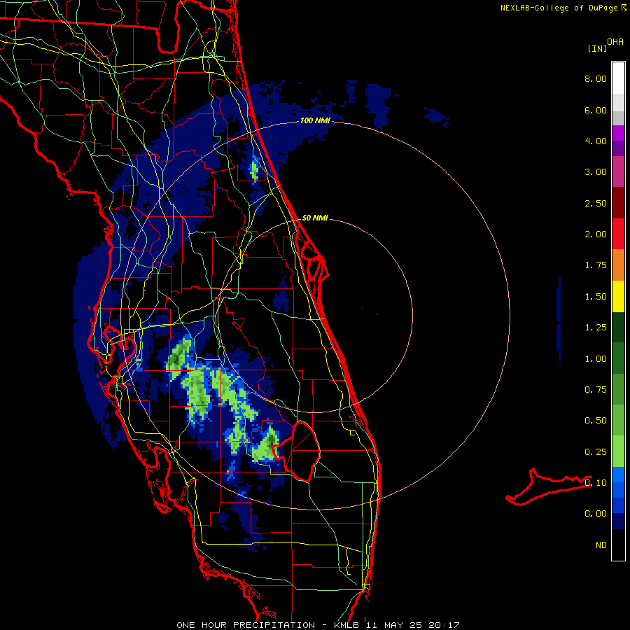Pick the dark maroon swatch beside 2.50
This screenshot has width=630, height=630.
pos(618,203)
